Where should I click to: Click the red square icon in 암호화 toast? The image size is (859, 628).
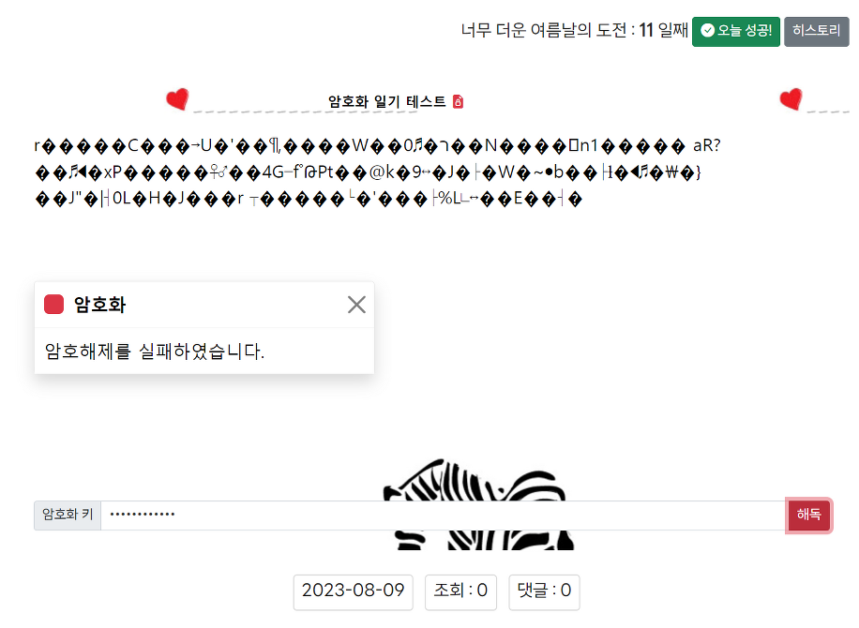click(54, 305)
